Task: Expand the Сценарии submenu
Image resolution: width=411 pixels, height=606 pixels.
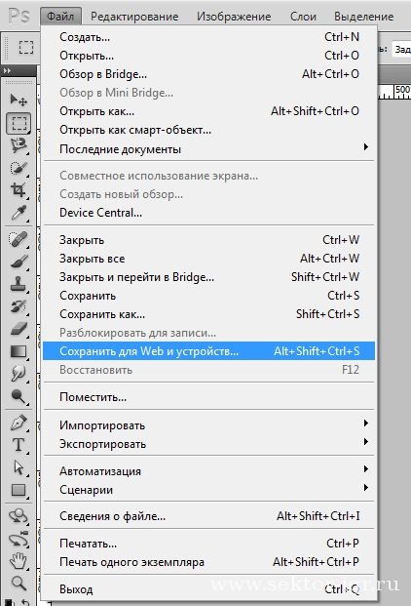Action: (208, 489)
